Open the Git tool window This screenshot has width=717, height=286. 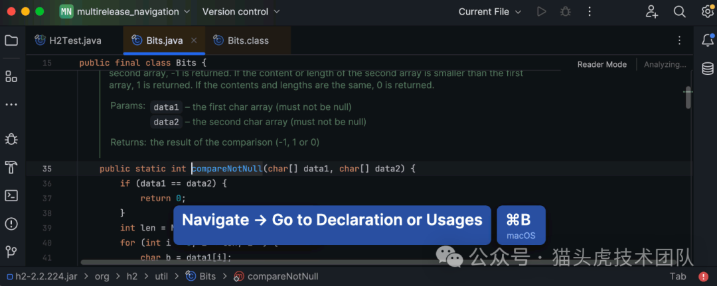[x=11, y=252]
